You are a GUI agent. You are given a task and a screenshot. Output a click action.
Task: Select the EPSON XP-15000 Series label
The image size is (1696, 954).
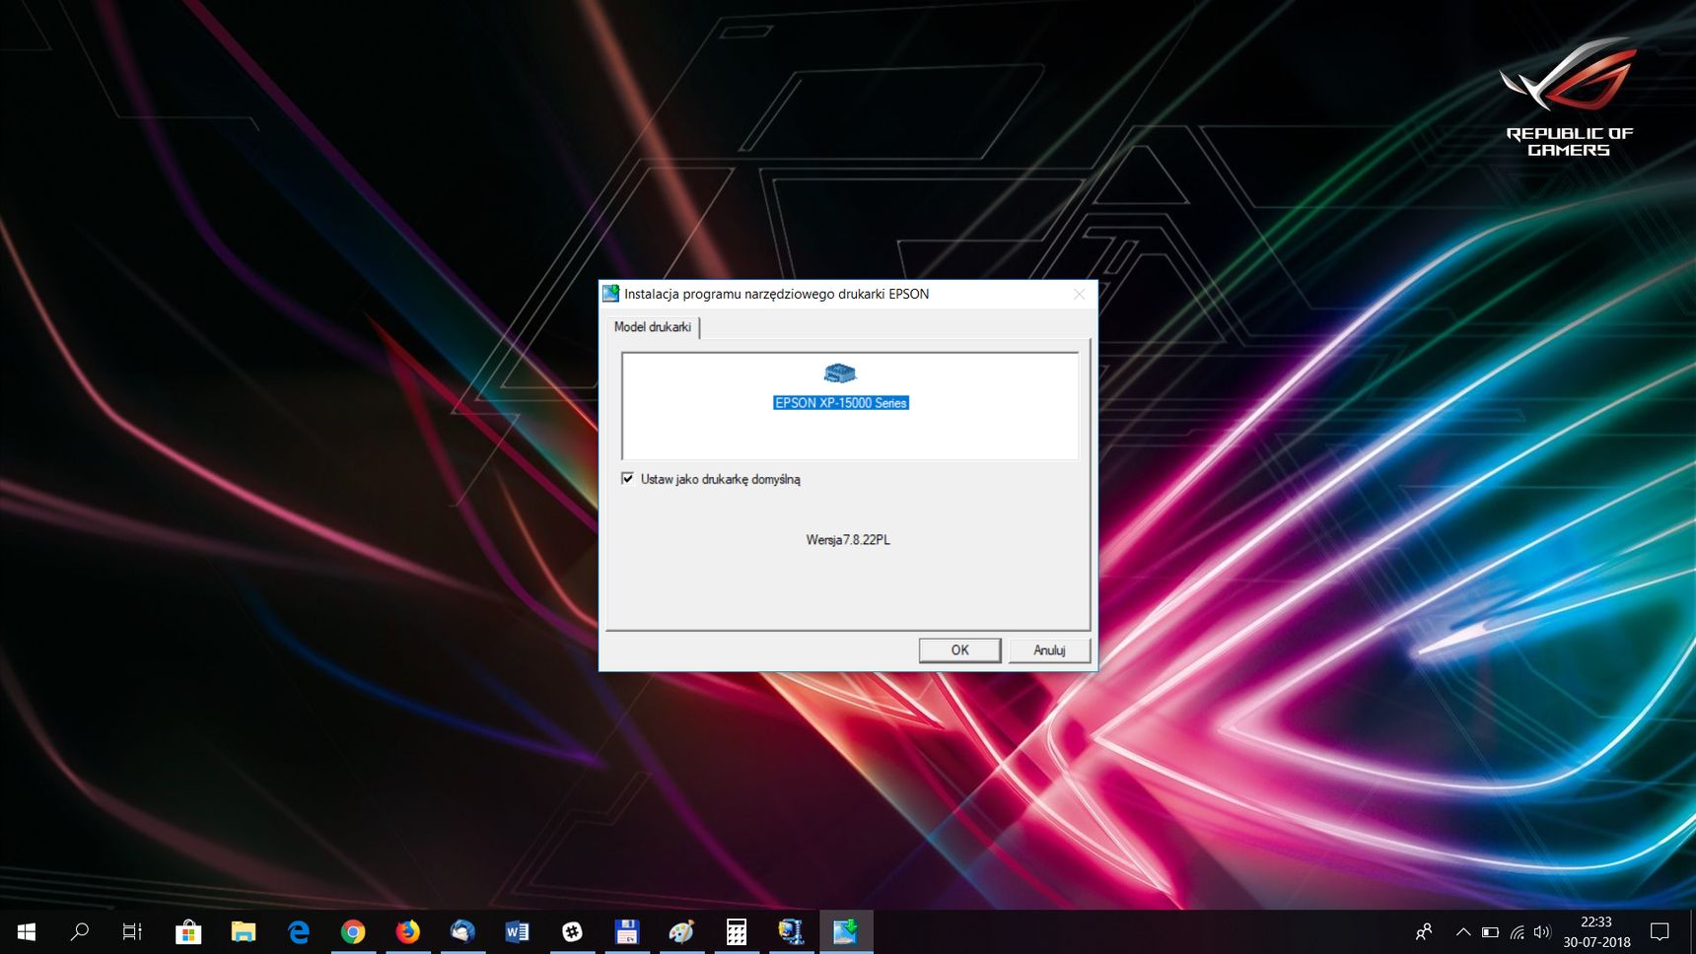[x=841, y=403]
